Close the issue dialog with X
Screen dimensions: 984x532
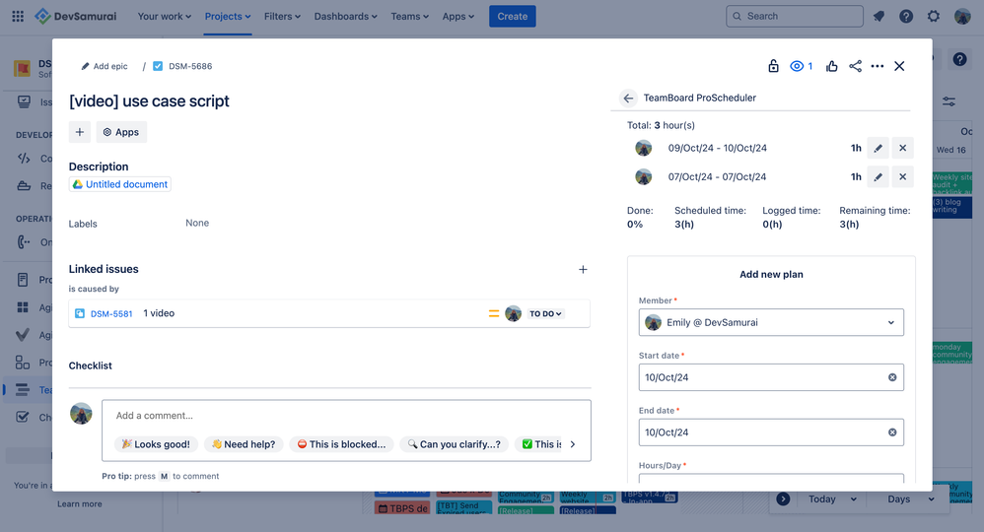(x=899, y=66)
